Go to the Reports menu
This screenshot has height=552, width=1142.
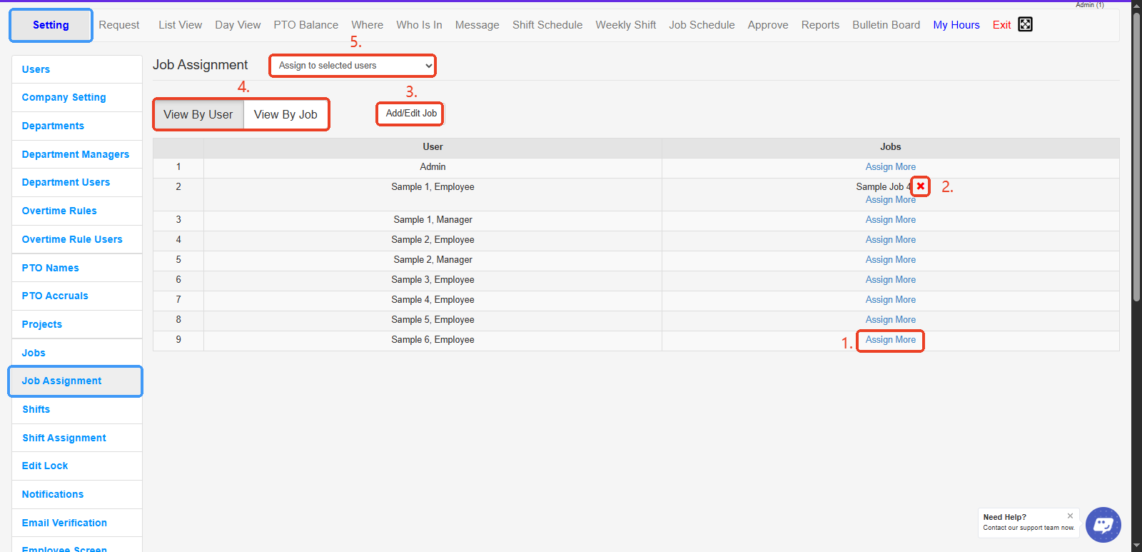tap(820, 25)
